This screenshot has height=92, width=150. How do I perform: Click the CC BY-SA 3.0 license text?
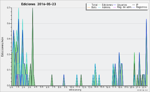pyautogui.click(x=142, y=90)
